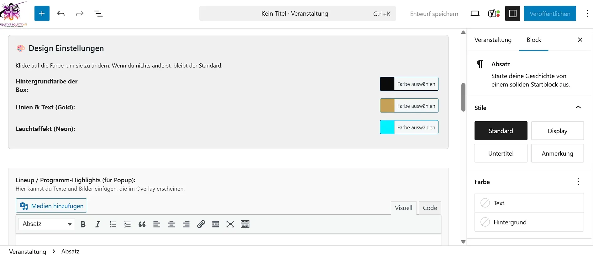Add a blockquote in the editor toolbar

pyautogui.click(x=142, y=224)
